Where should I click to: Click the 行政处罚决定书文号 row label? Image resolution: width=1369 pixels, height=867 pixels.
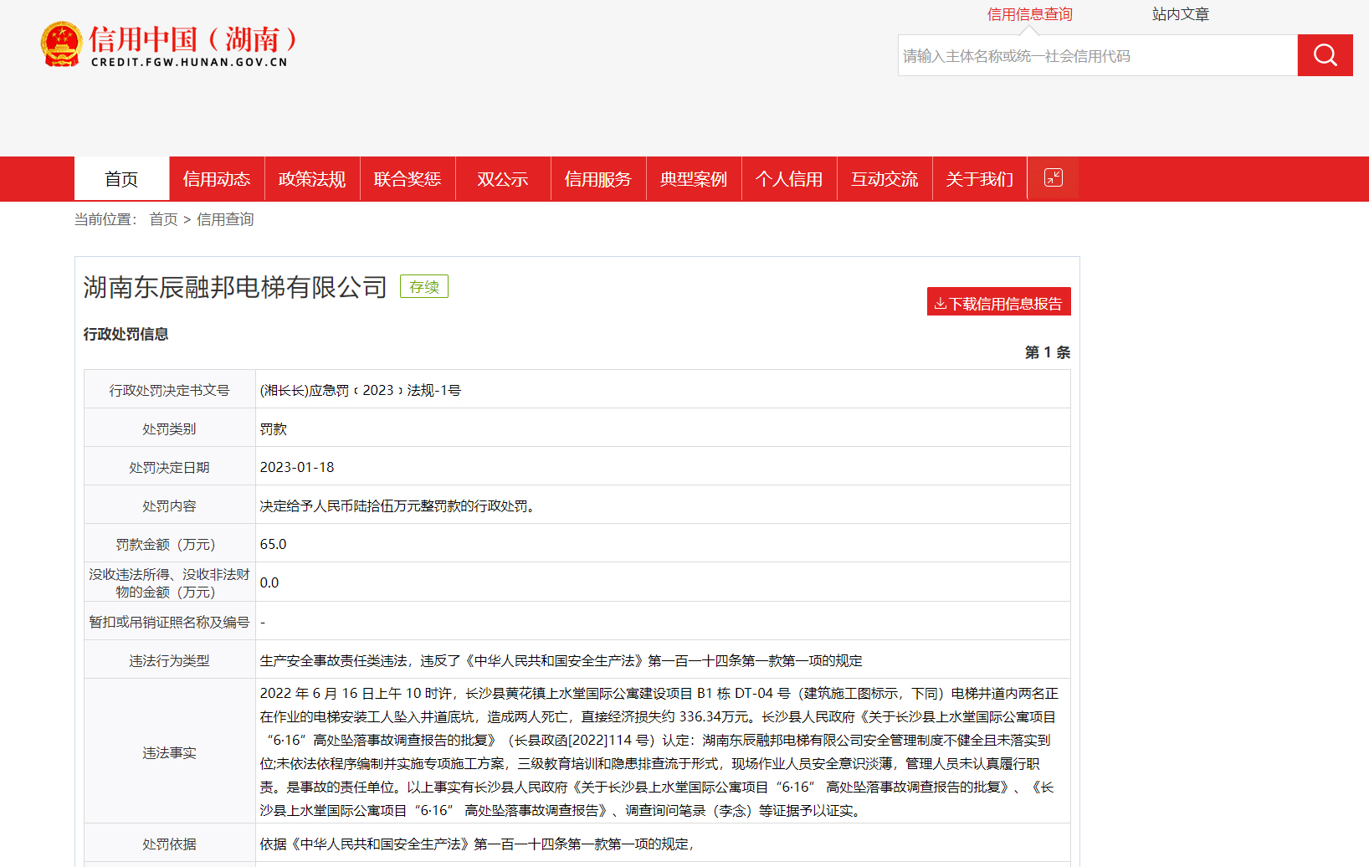(169, 390)
